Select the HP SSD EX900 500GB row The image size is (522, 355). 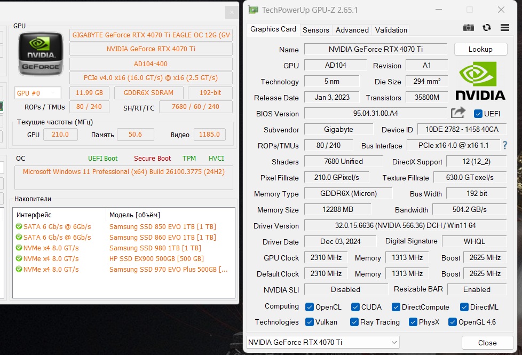point(124,258)
